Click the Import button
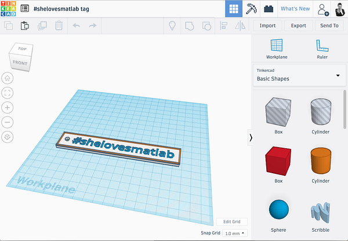Image resolution: width=348 pixels, height=241 pixels. click(x=267, y=25)
